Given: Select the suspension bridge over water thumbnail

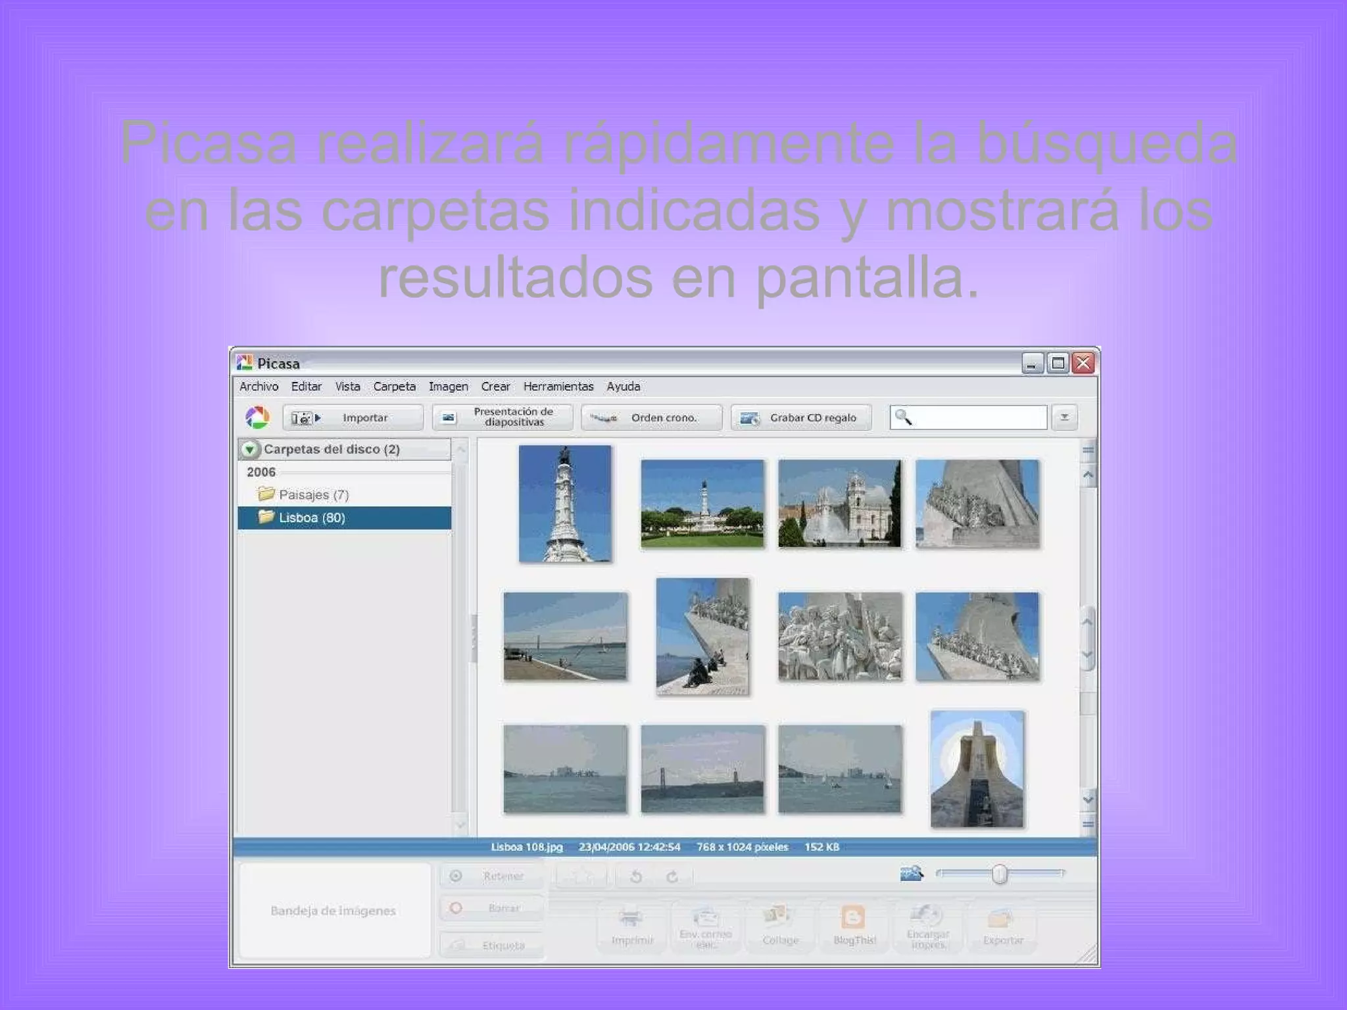Looking at the screenshot, I should click(x=702, y=769).
